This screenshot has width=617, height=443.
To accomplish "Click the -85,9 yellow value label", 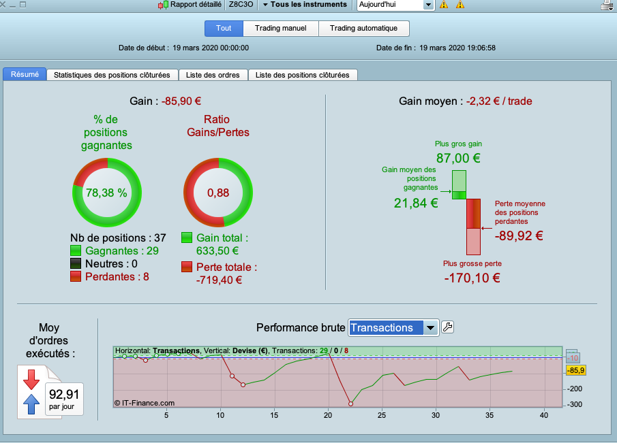I will tap(576, 370).
